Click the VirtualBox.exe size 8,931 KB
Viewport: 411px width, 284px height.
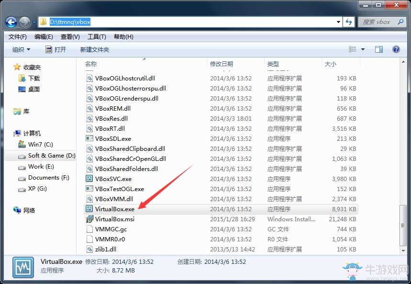[x=344, y=209]
